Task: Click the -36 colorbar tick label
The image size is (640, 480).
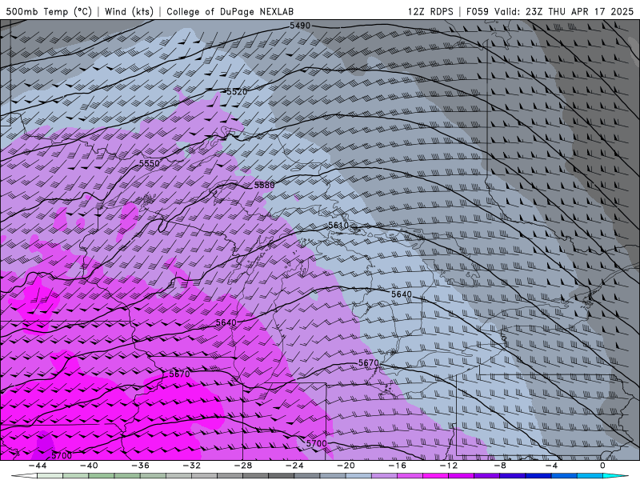Action: pos(140,466)
